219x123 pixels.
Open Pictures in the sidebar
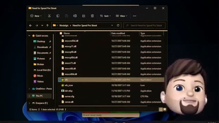[41, 58]
